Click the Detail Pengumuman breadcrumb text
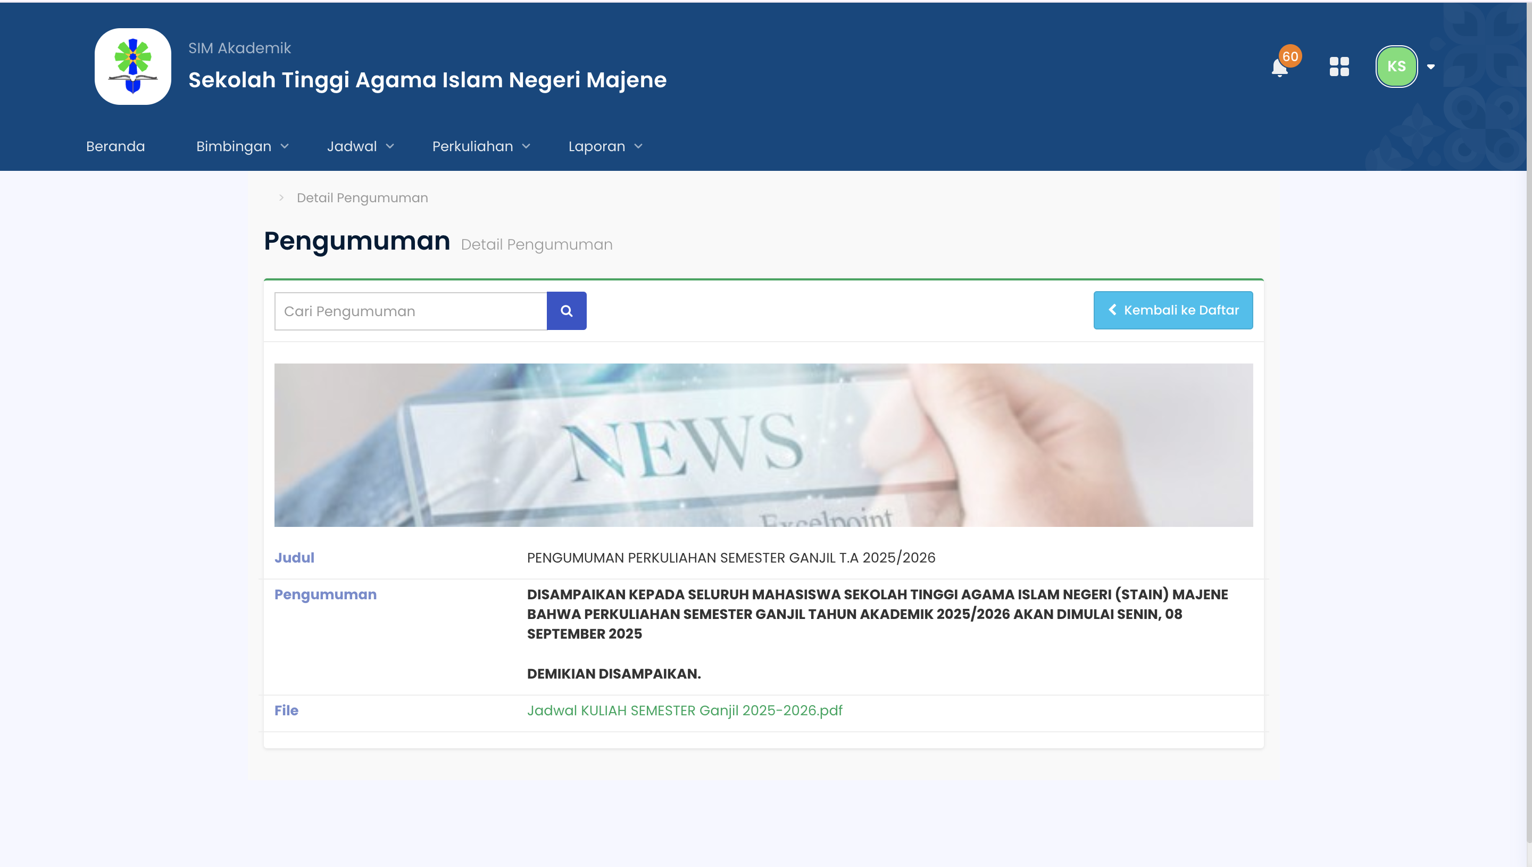The width and height of the screenshot is (1532, 867). pos(362,197)
